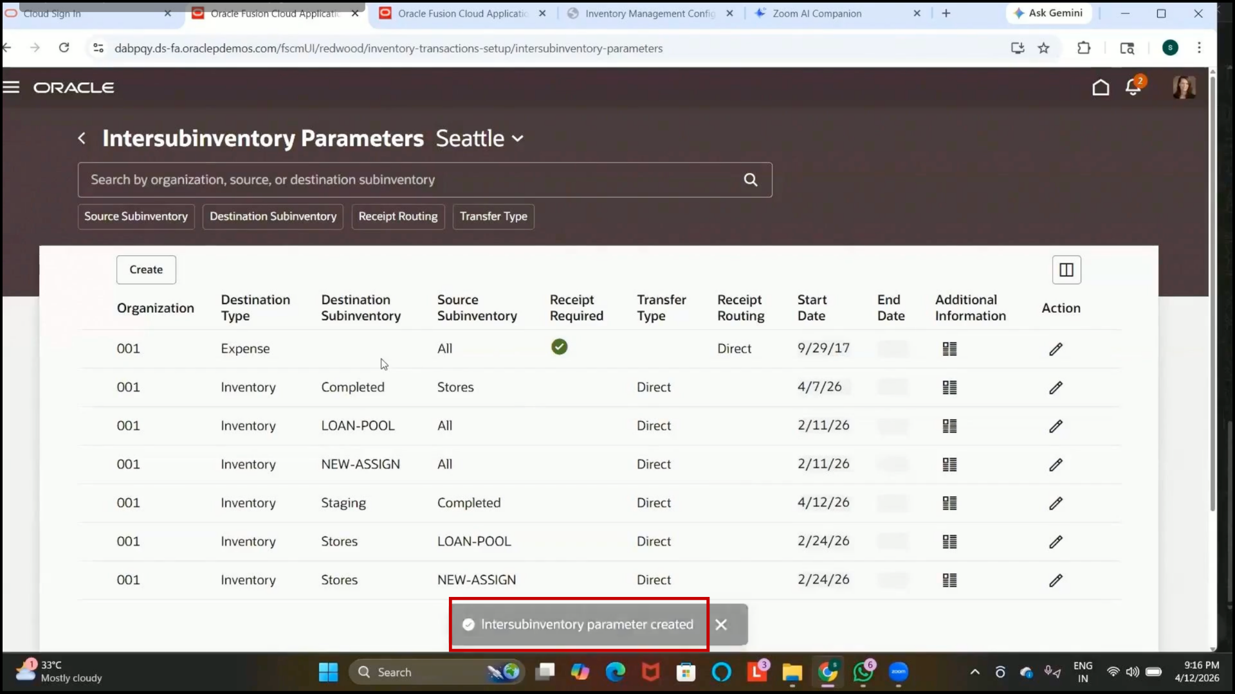The height and width of the screenshot is (694, 1235).
Task: Open additional information for Expense row
Action: [949, 349]
